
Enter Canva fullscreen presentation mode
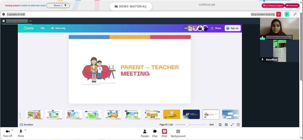[x=232, y=125]
